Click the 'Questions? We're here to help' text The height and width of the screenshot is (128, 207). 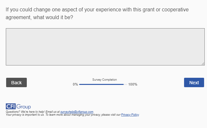[25, 112]
